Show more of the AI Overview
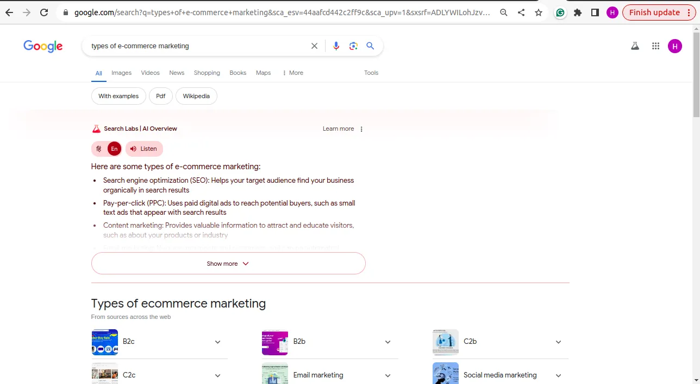Viewport: 700px width, 384px height. click(228, 264)
